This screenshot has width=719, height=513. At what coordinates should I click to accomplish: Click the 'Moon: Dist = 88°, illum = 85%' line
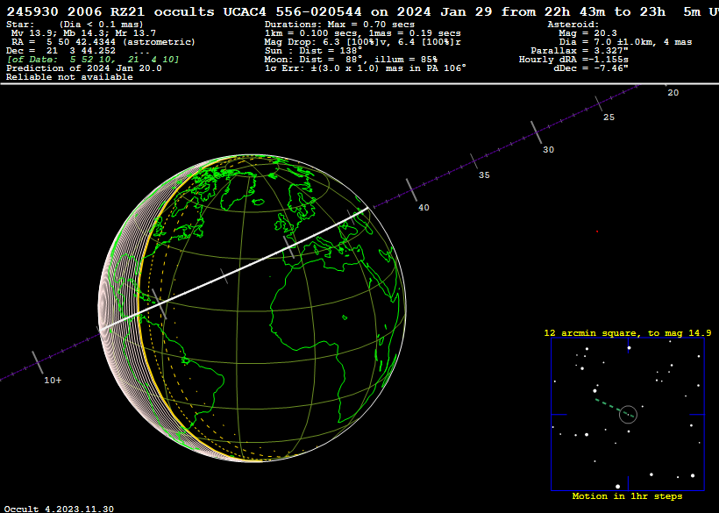(352, 59)
